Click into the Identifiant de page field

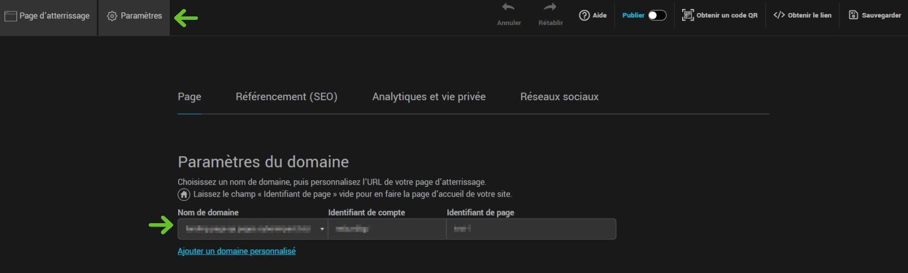[531, 229]
